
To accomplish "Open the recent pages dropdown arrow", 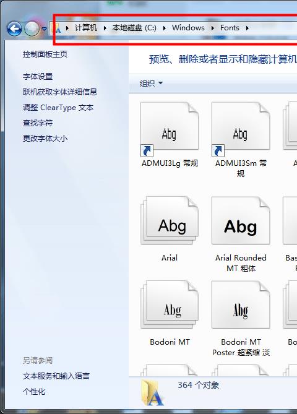I will click(45, 28).
